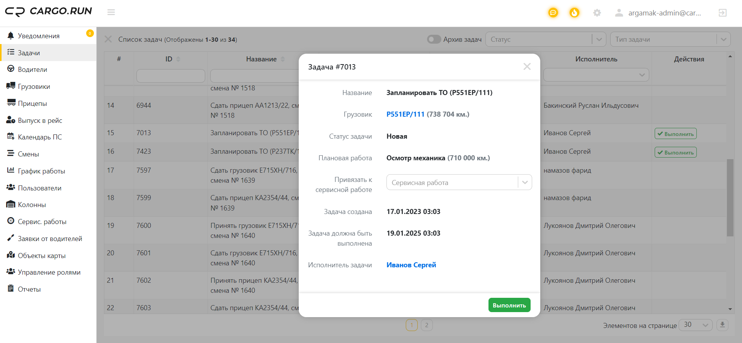Open settings via the gear icon
742x343 pixels.
pos(597,13)
